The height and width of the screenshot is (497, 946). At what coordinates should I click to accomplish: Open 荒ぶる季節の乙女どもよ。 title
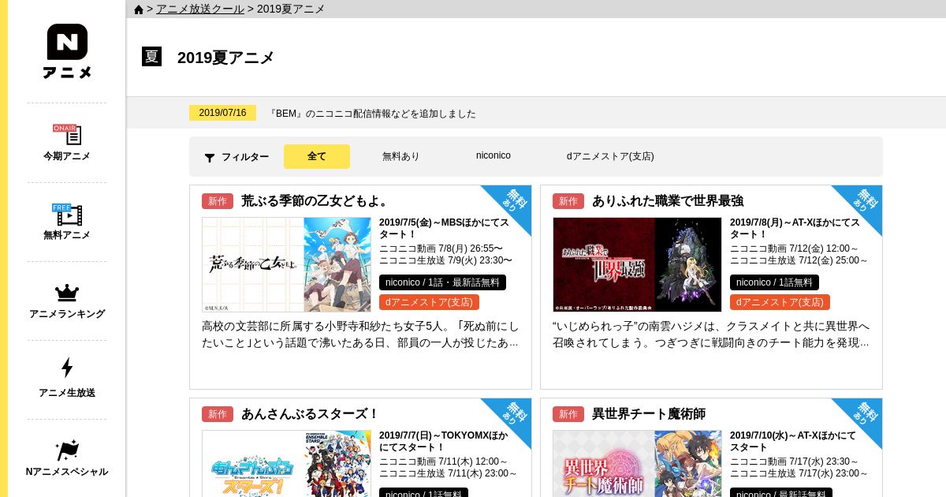pos(315,201)
